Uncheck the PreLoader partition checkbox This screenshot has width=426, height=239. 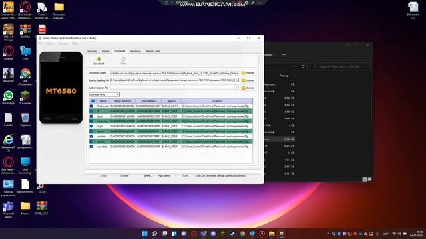91,106
